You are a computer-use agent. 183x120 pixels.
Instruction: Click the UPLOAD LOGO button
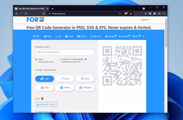(46, 104)
